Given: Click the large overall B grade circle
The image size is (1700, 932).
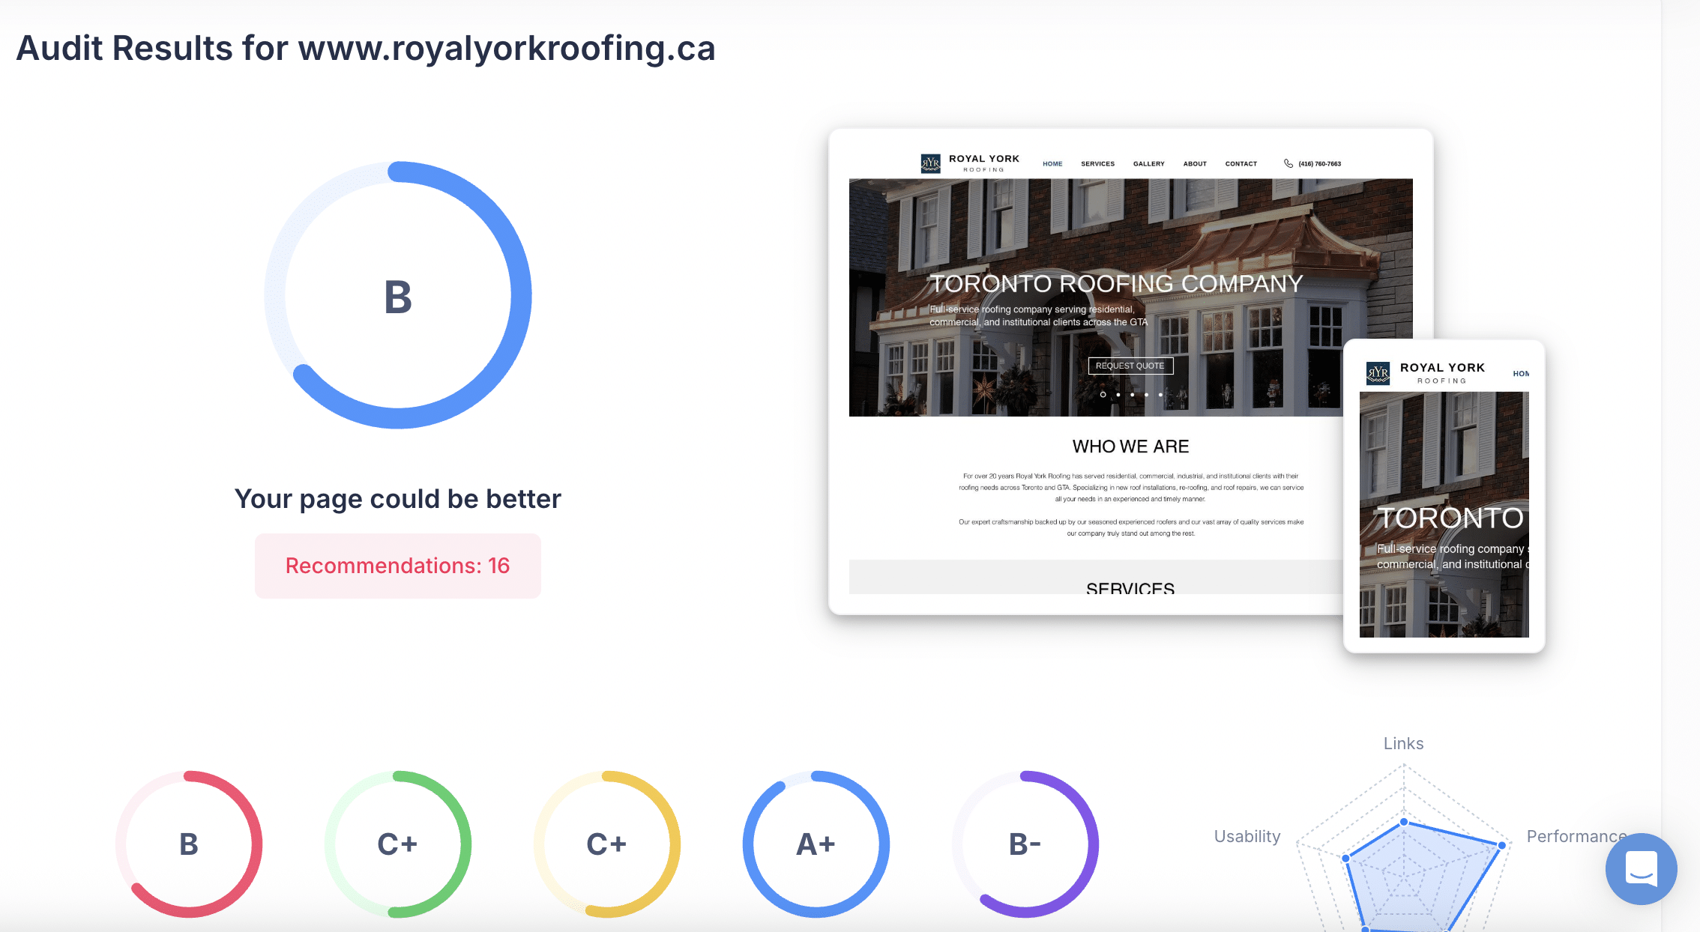Looking at the screenshot, I should [398, 295].
